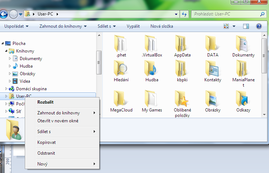Open the Uspořádat dropdown menu

coord(16,26)
